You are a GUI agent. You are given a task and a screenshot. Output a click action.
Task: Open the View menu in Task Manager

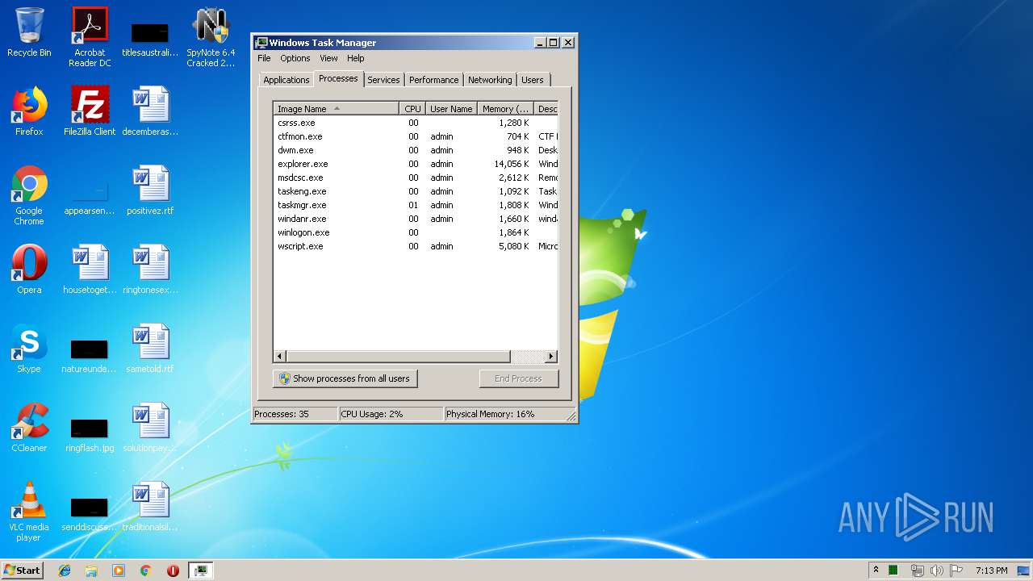coord(328,58)
